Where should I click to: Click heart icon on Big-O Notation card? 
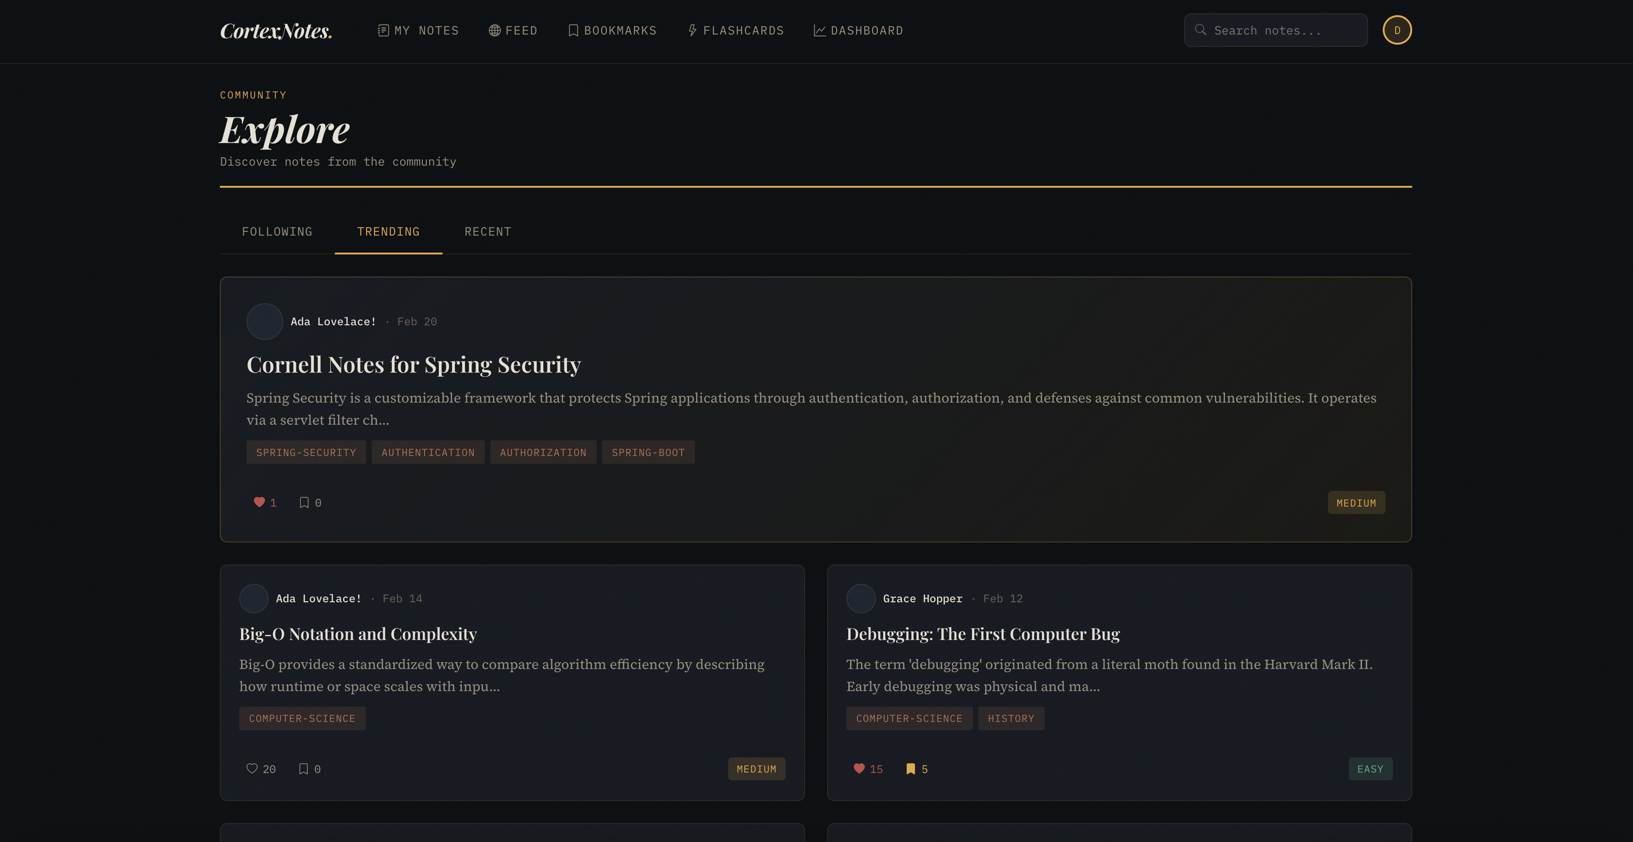252,768
